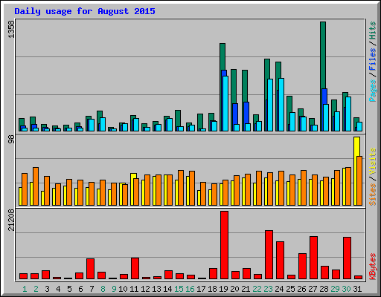381x297 pixels.
Task: Click day 28 on the date axis
Action: pyautogui.click(x=324, y=289)
